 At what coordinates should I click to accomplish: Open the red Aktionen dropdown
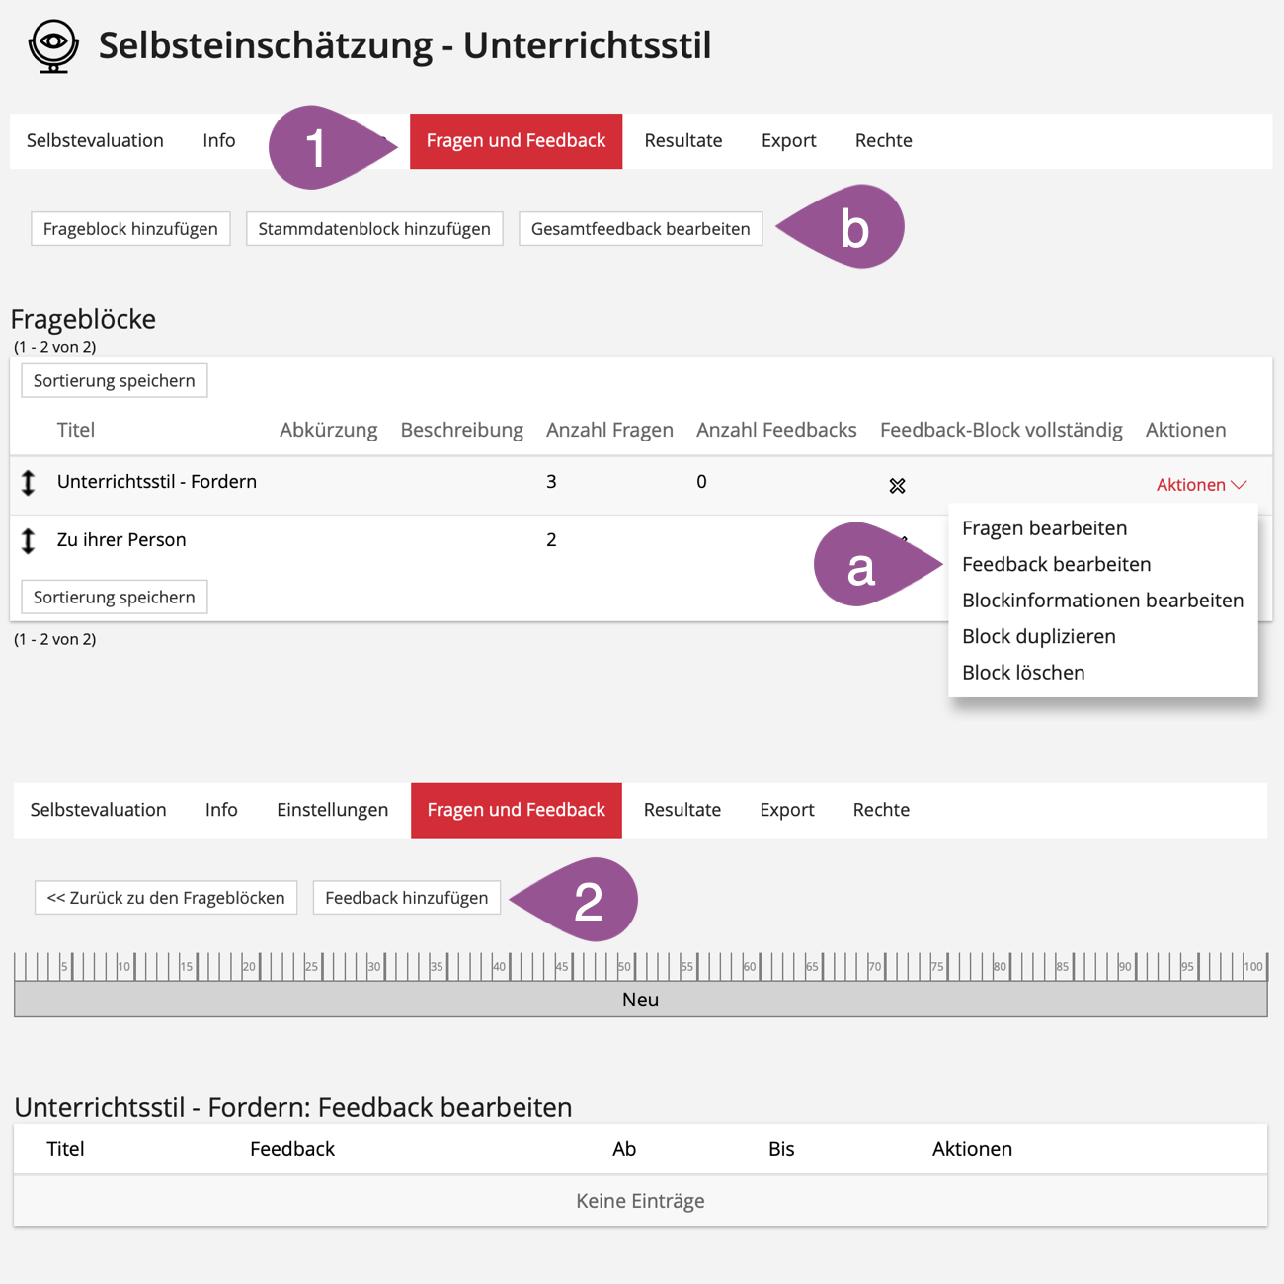[x=1201, y=485]
